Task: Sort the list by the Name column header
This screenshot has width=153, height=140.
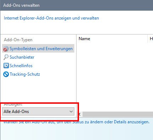Action: point(112,39)
